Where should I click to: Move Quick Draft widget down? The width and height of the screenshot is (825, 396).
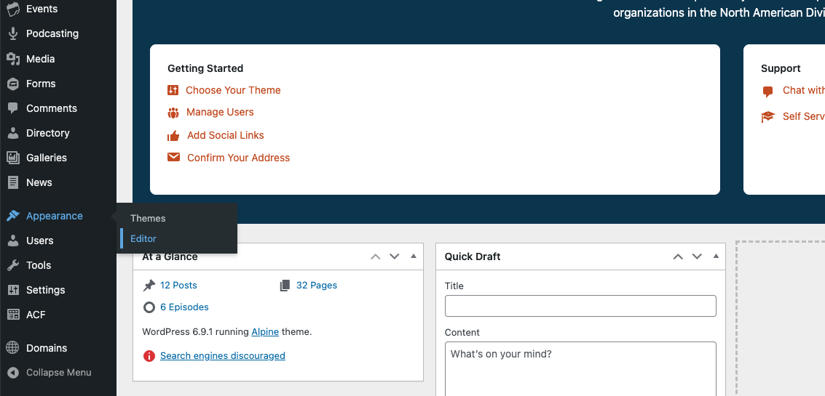coord(697,256)
